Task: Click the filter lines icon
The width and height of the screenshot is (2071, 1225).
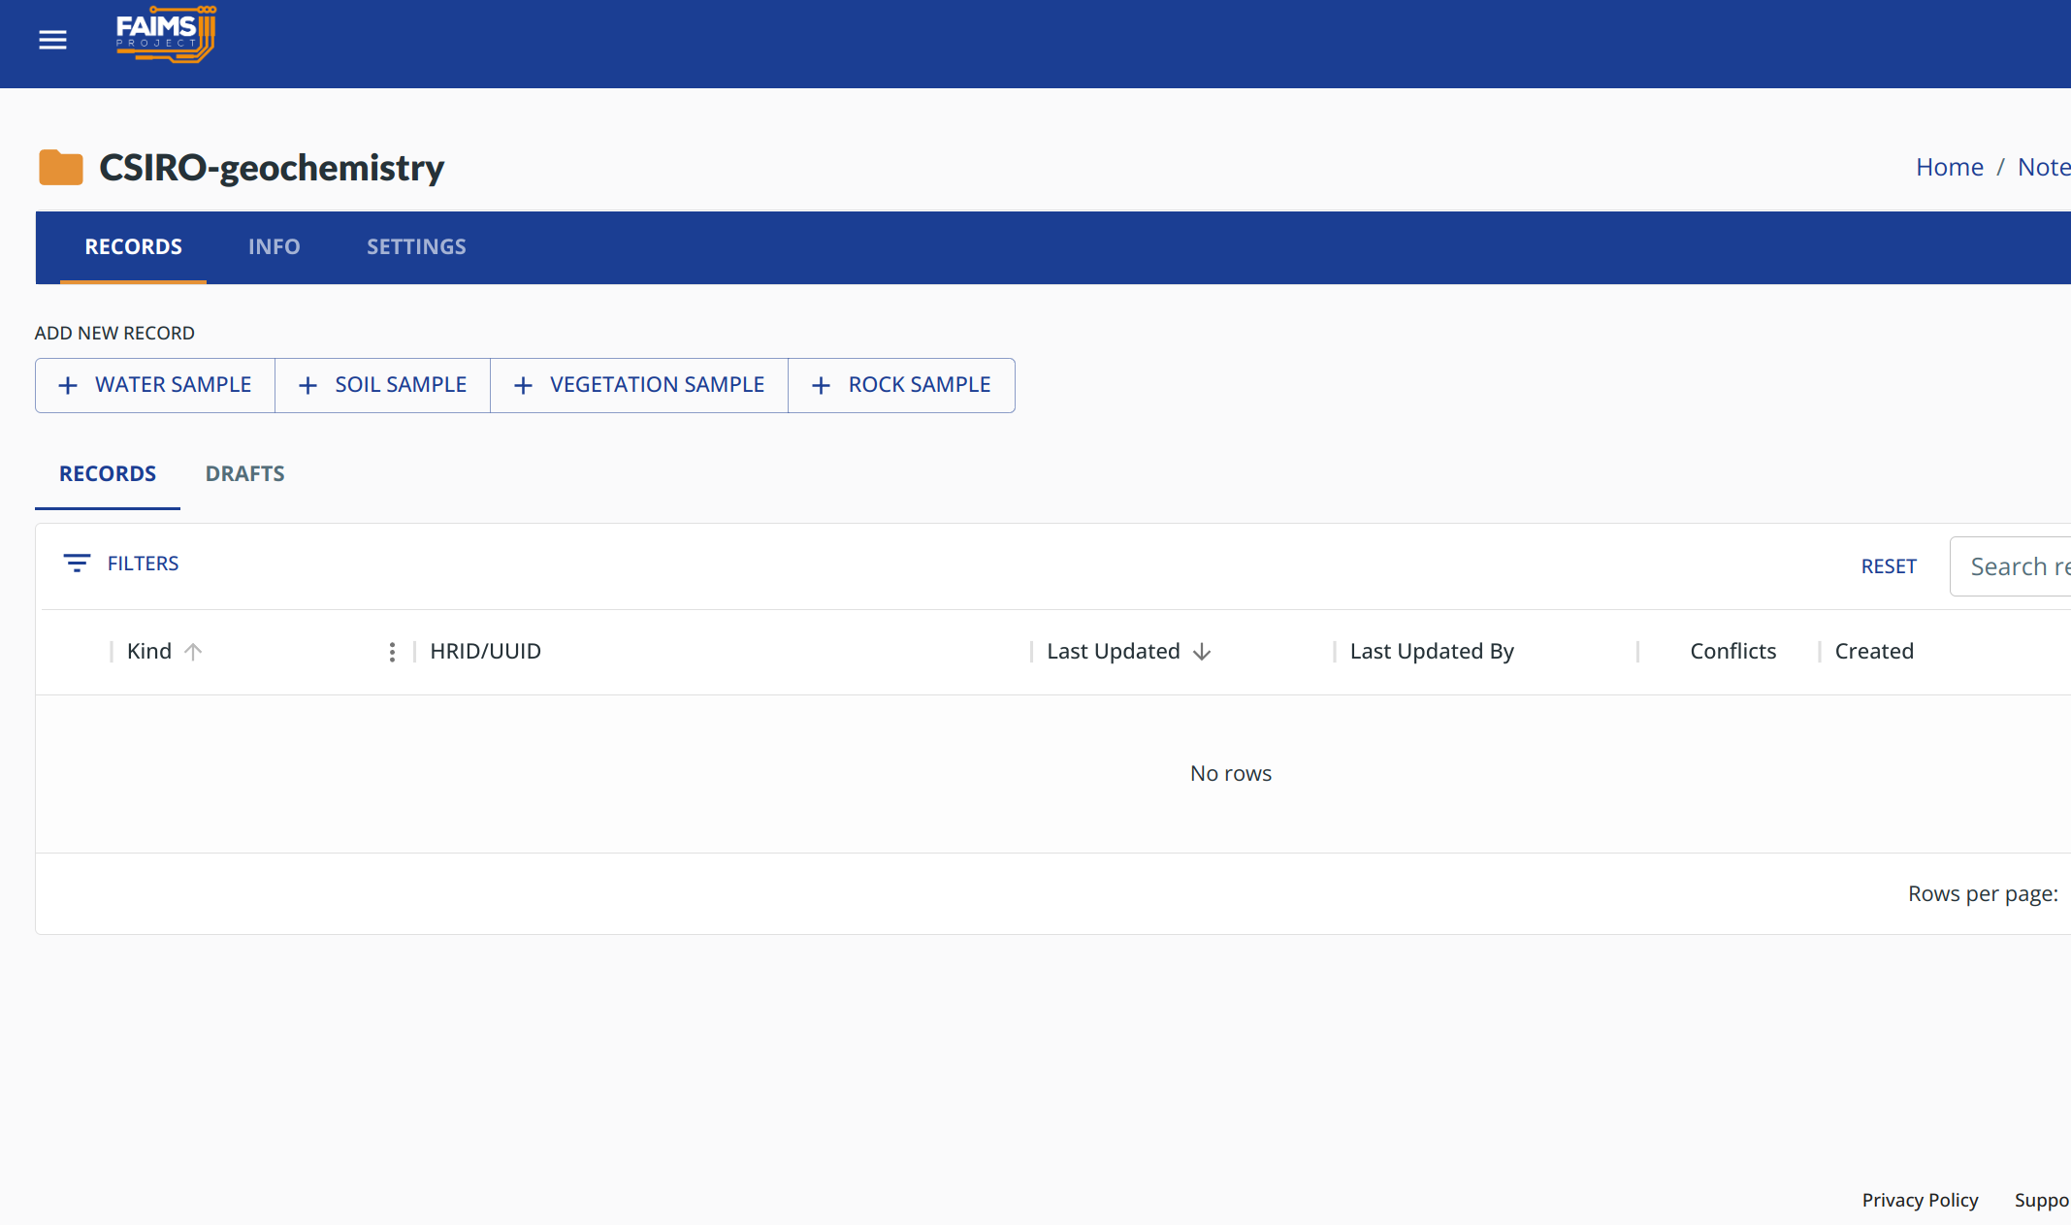Action: 77,563
